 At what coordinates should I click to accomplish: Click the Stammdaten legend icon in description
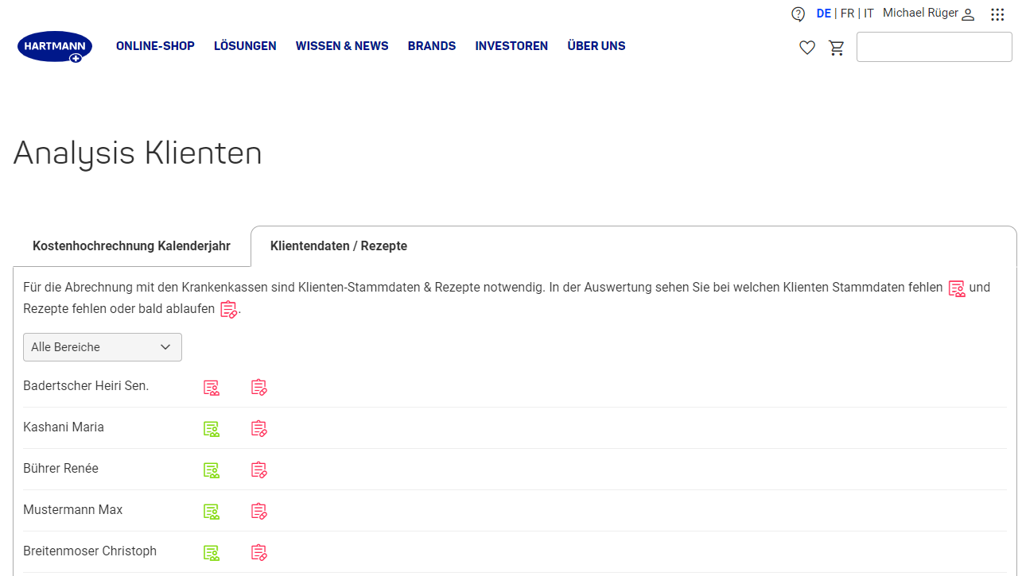click(x=956, y=288)
